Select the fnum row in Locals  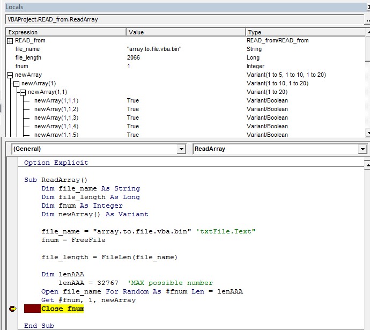pyautogui.click(x=185, y=66)
